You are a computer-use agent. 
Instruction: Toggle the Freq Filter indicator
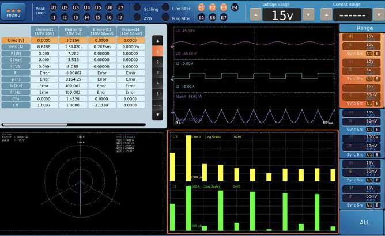166,17
